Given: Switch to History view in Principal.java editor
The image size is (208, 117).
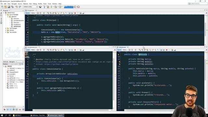Looking at the screenshot, I should point(33,13).
